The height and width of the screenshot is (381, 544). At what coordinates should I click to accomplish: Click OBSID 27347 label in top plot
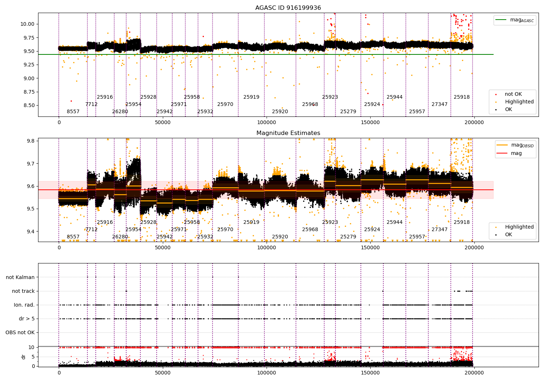440,105
